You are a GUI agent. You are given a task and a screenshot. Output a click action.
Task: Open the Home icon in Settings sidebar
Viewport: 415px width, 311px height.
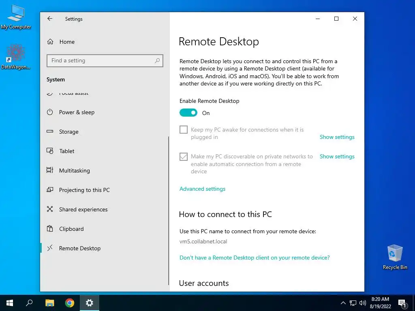50,42
